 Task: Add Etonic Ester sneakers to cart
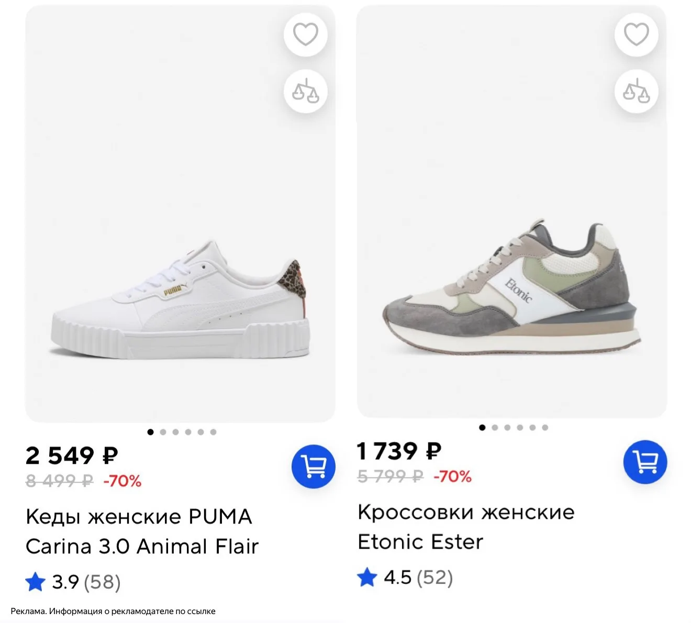point(645,462)
